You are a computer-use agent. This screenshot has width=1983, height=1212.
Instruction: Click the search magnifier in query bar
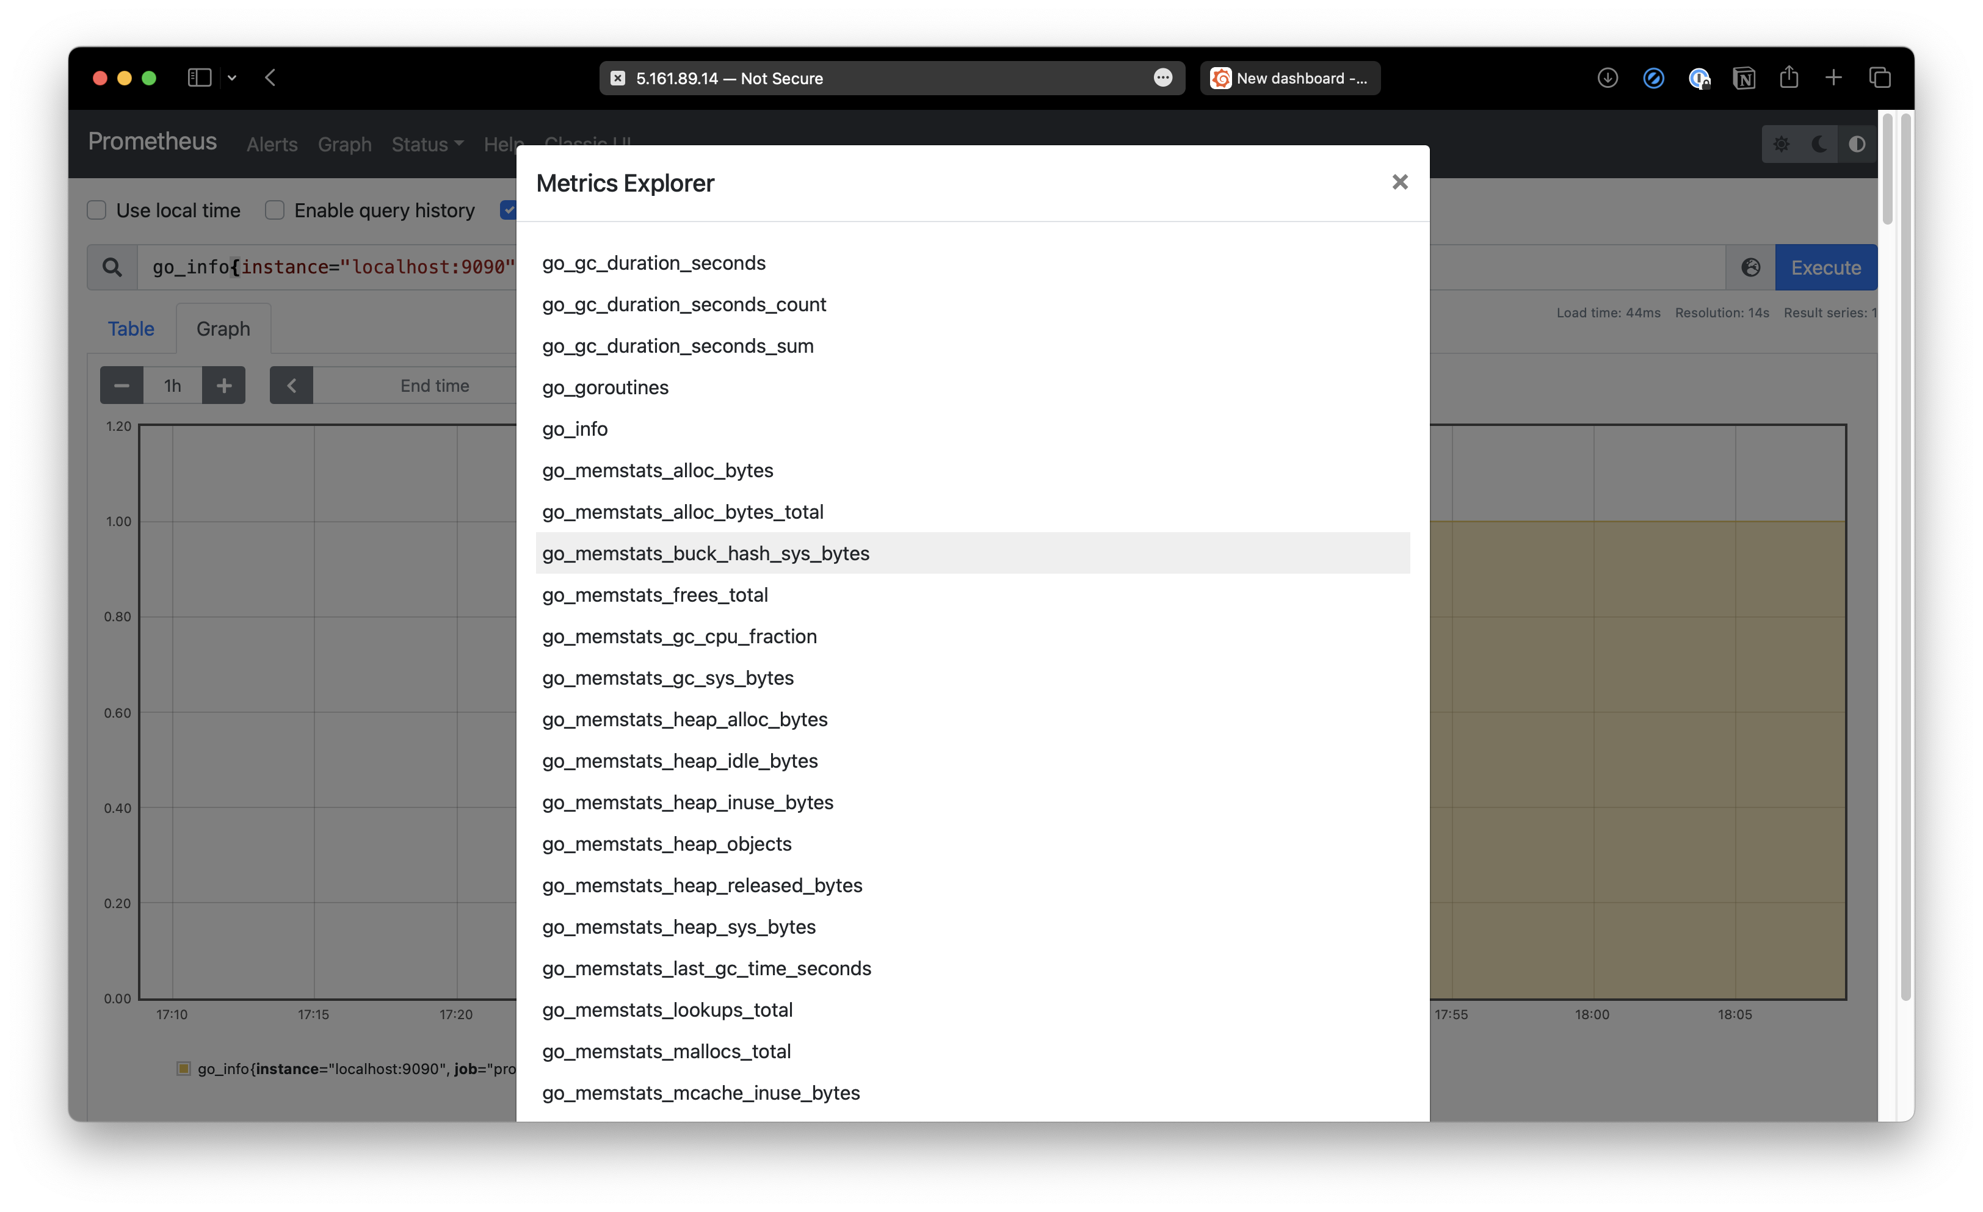(112, 267)
